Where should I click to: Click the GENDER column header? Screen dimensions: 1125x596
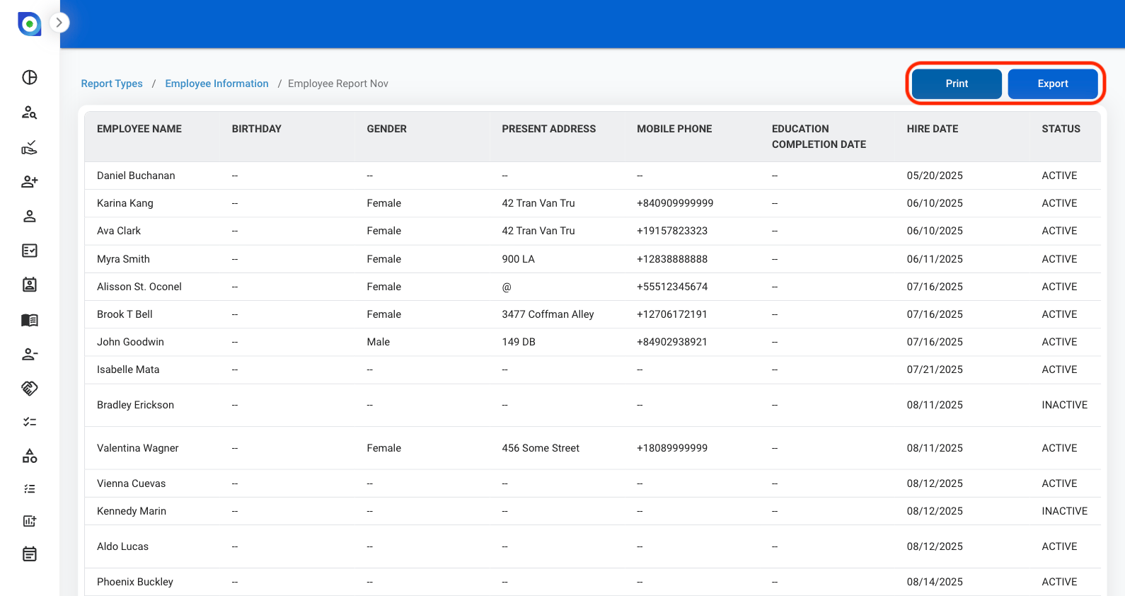pyautogui.click(x=387, y=129)
